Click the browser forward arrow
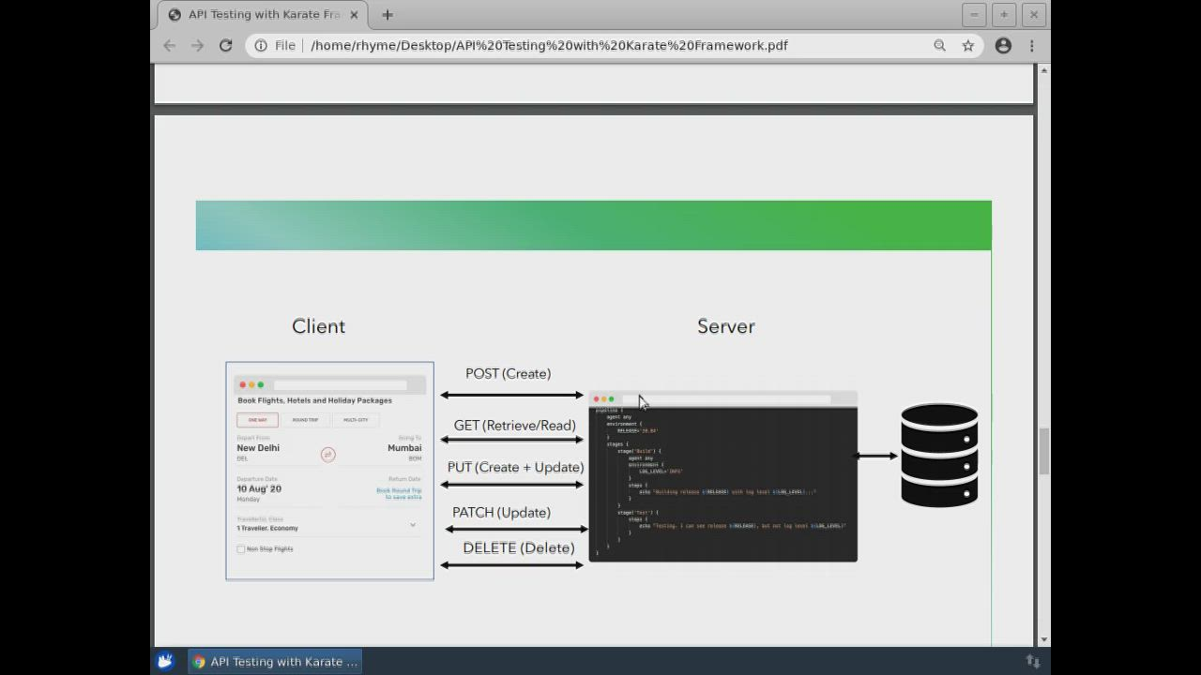 coord(197,45)
